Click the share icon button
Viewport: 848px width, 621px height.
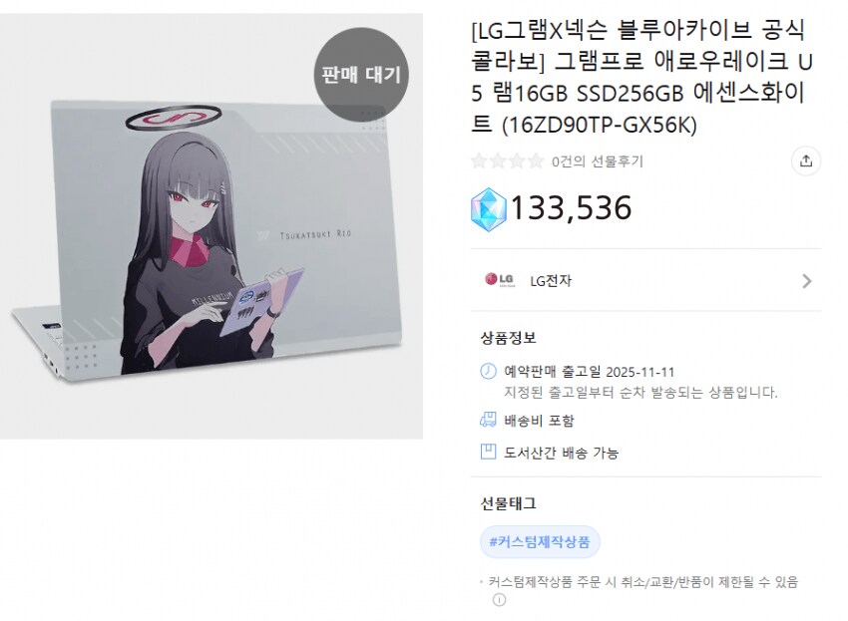pyautogui.click(x=806, y=160)
